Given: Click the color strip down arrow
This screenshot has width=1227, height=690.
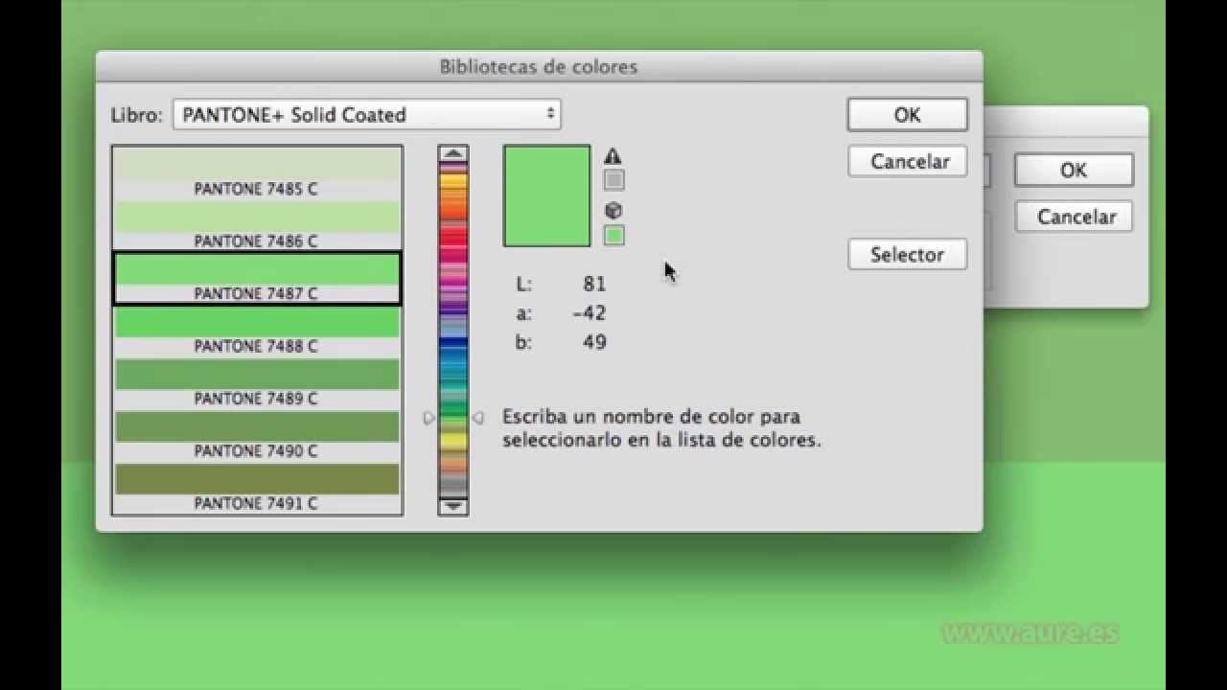Looking at the screenshot, I should click(453, 506).
